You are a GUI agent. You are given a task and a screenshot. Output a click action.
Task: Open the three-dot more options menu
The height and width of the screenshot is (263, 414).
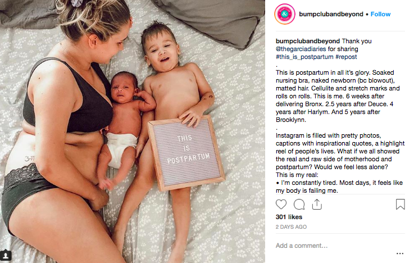(400, 253)
